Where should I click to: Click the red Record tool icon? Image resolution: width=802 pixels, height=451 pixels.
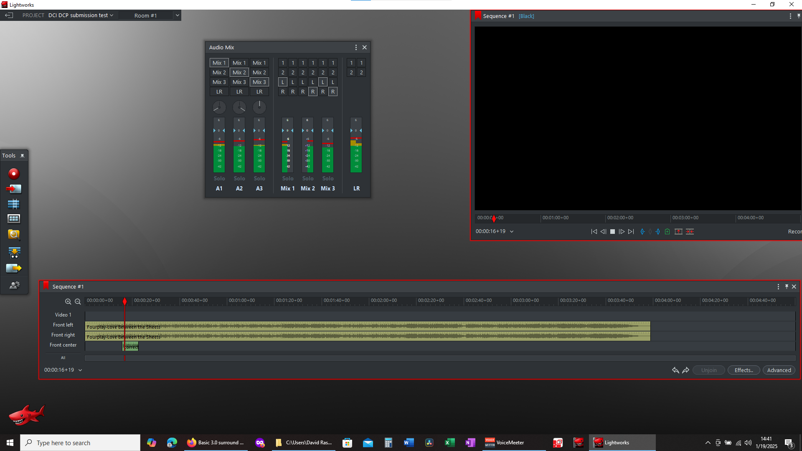coord(14,173)
